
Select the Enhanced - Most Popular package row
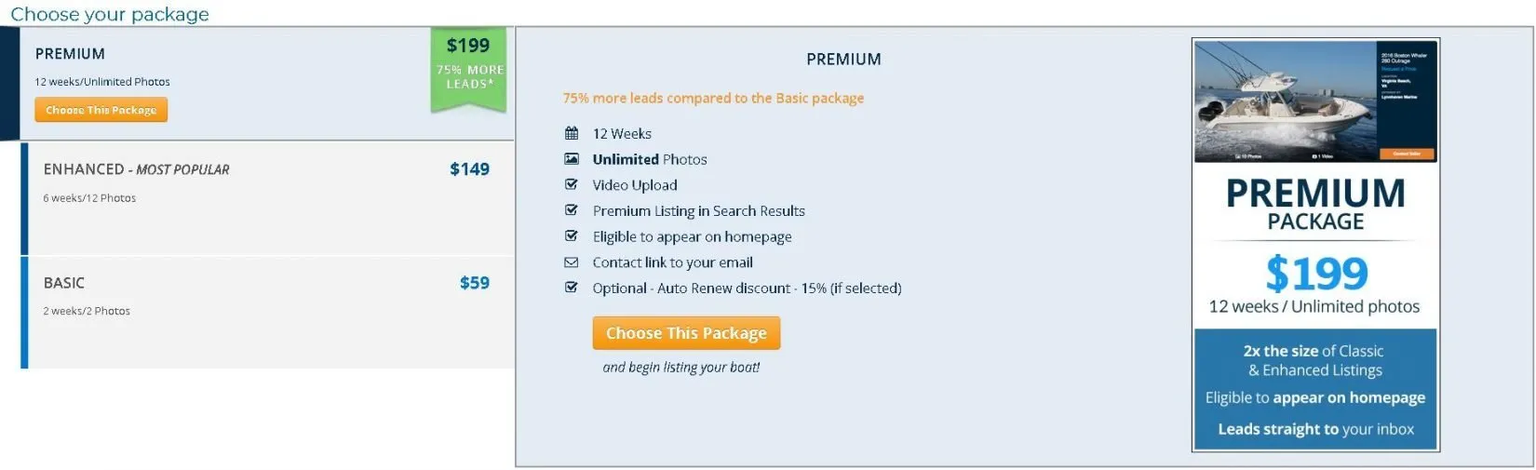pos(267,198)
